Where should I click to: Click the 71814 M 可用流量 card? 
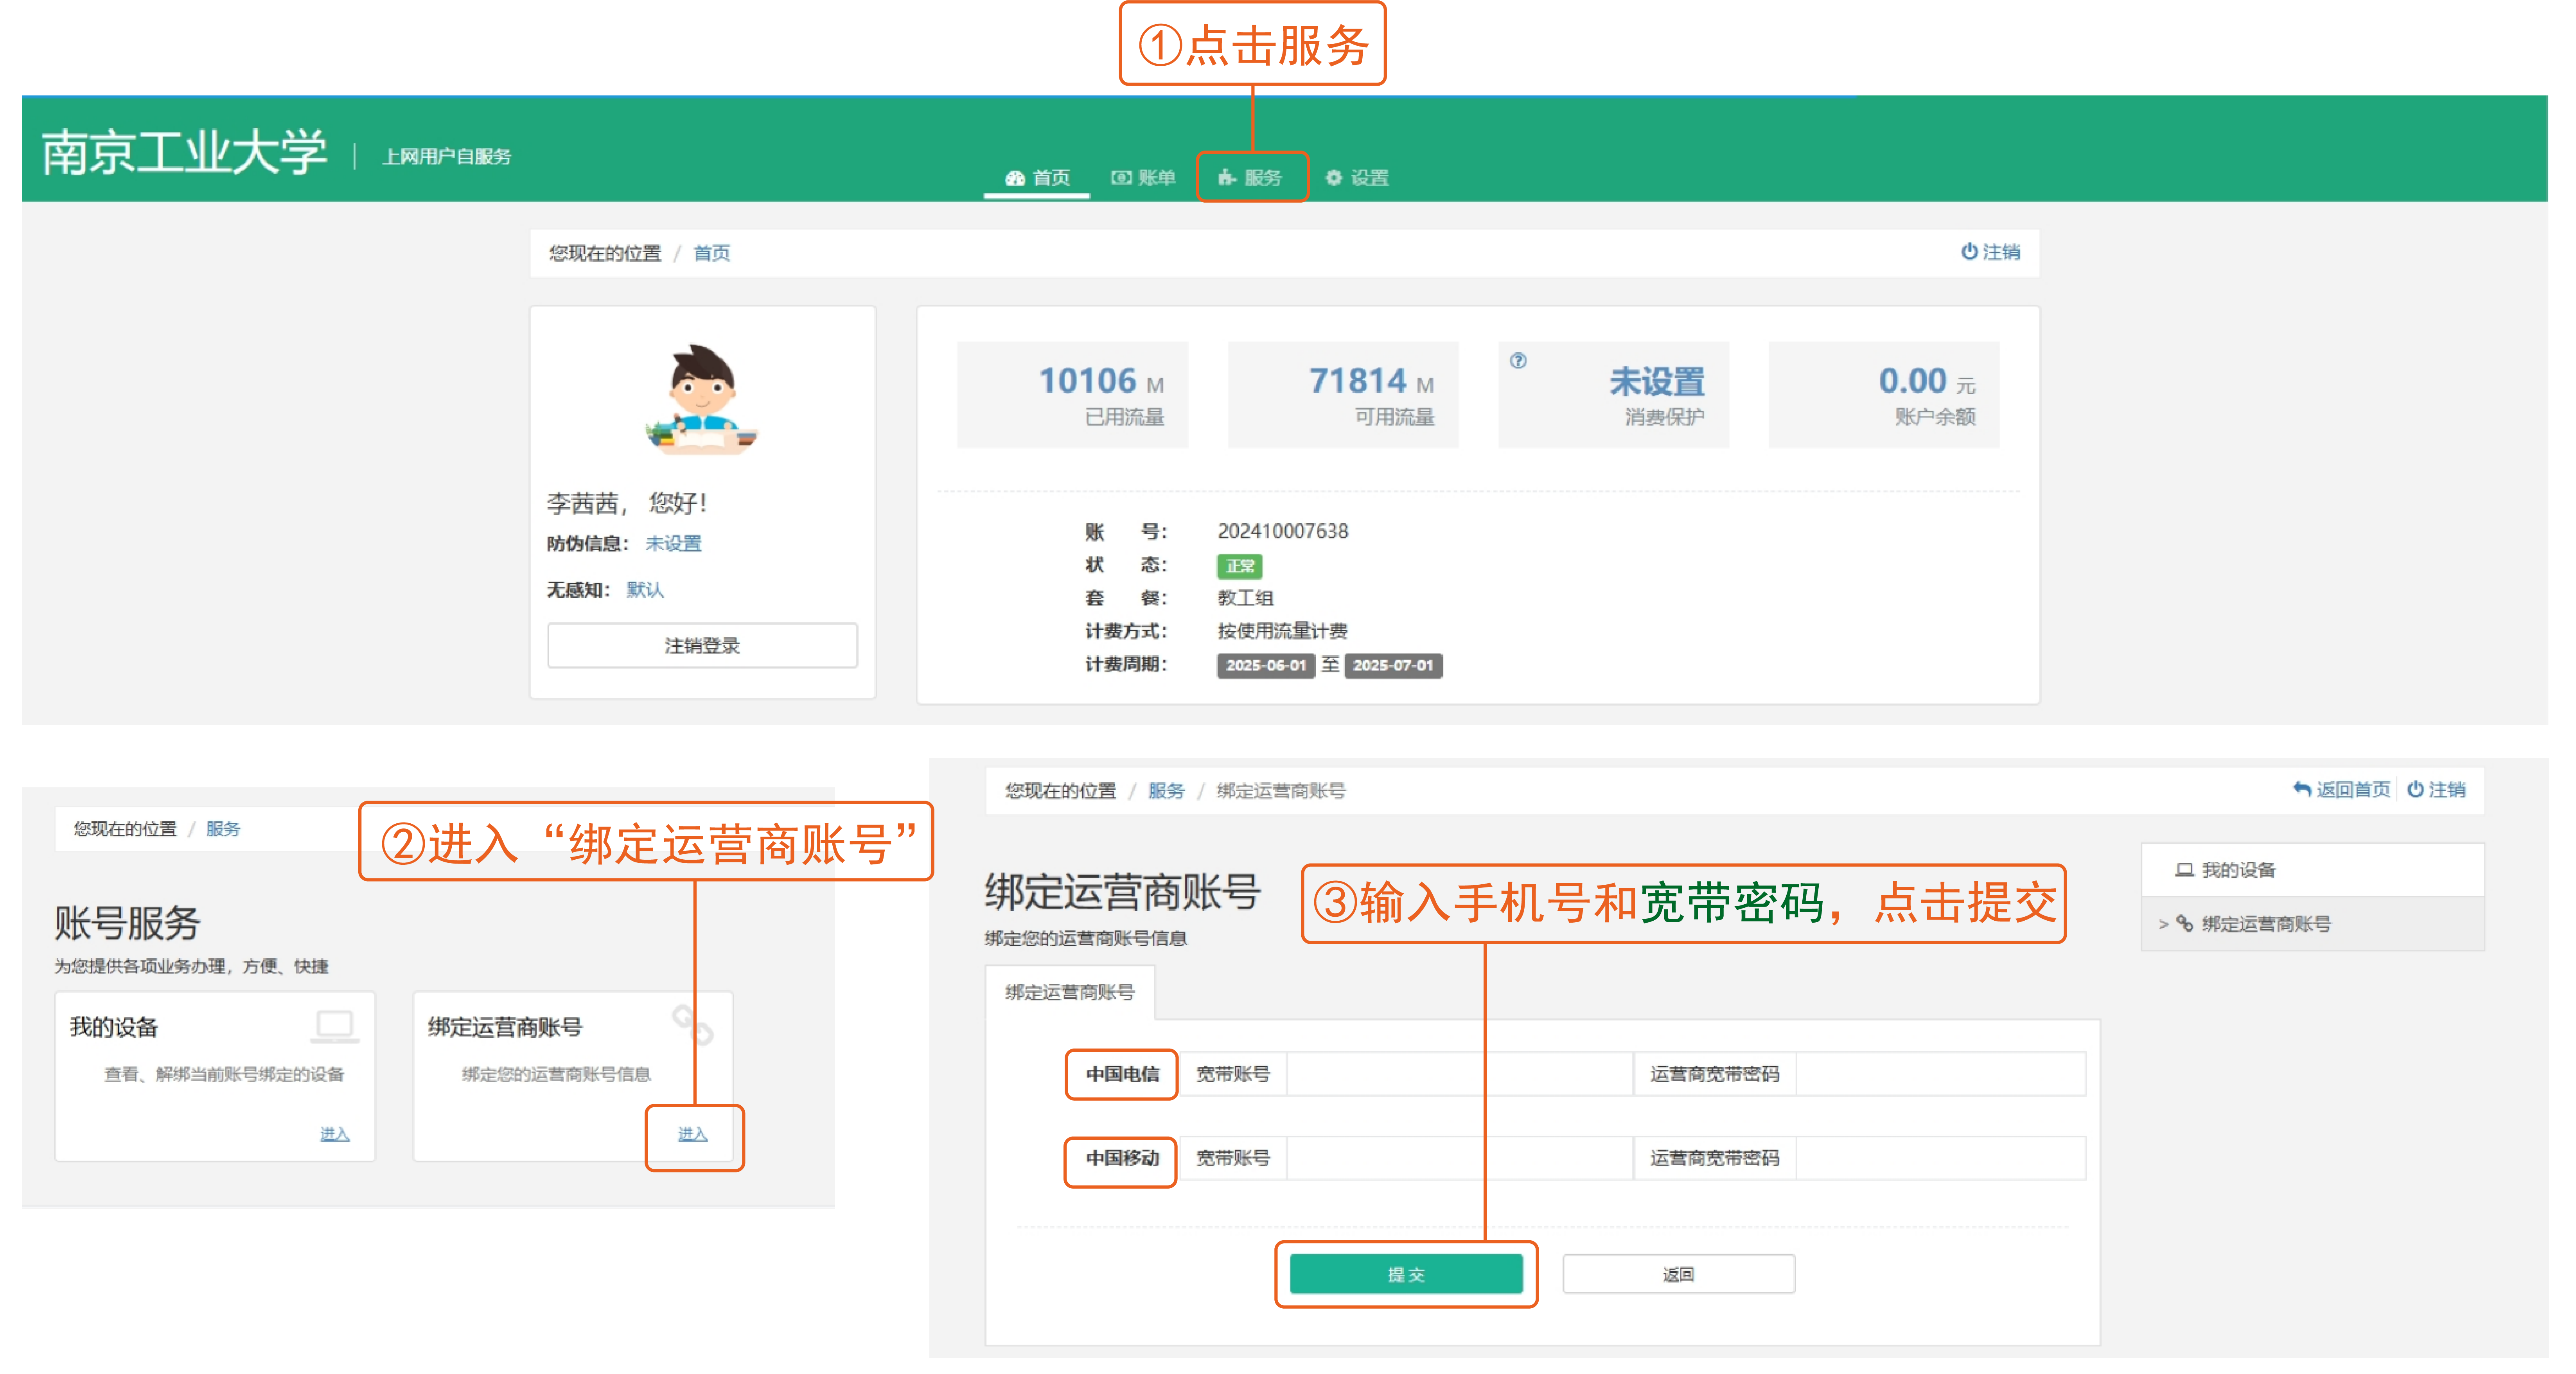(1343, 395)
